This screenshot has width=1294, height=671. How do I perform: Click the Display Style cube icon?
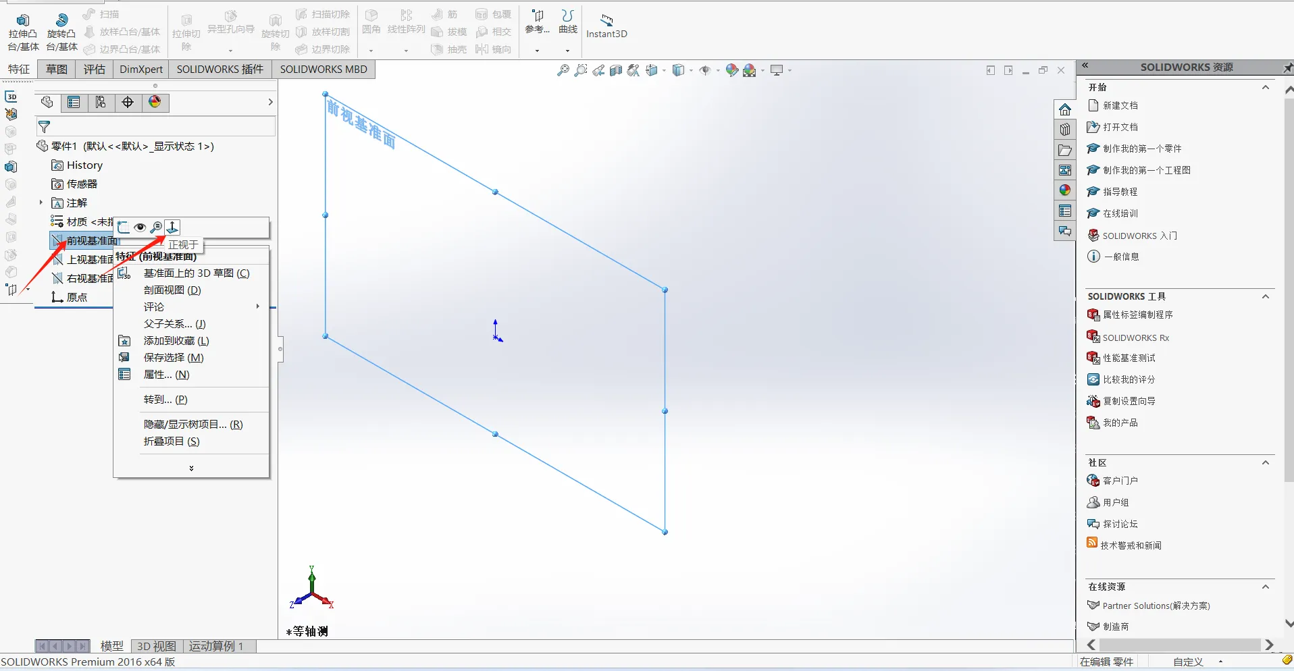[x=679, y=70]
